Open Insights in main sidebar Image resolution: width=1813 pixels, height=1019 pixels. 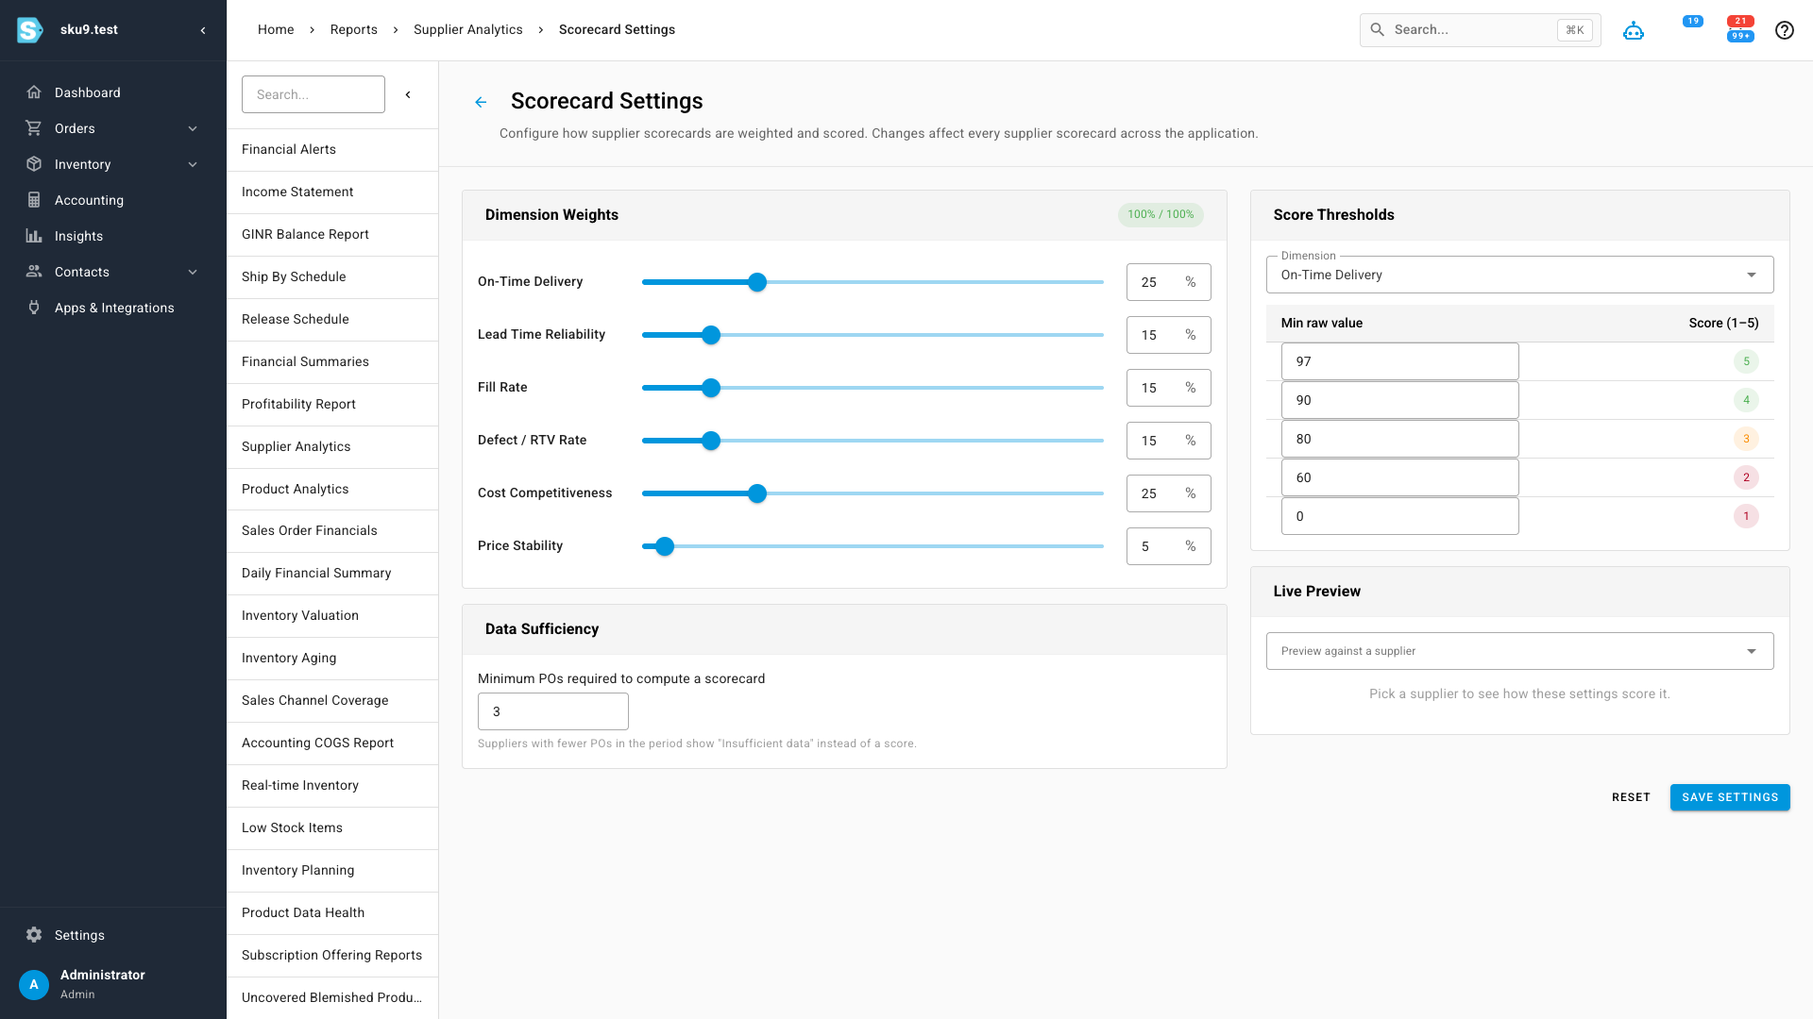[113, 236]
